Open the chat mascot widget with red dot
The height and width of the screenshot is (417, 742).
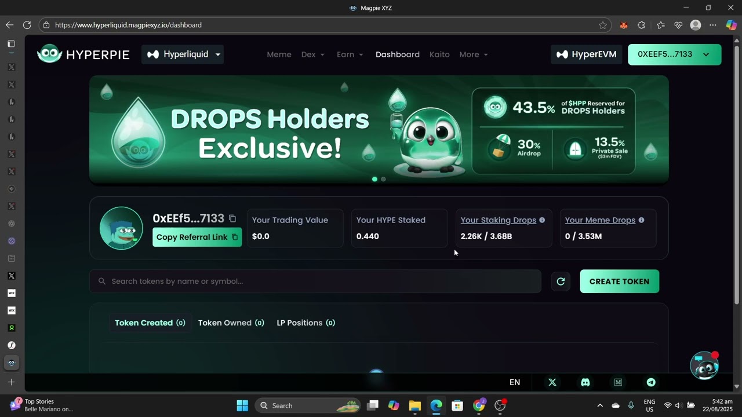click(704, 365)
